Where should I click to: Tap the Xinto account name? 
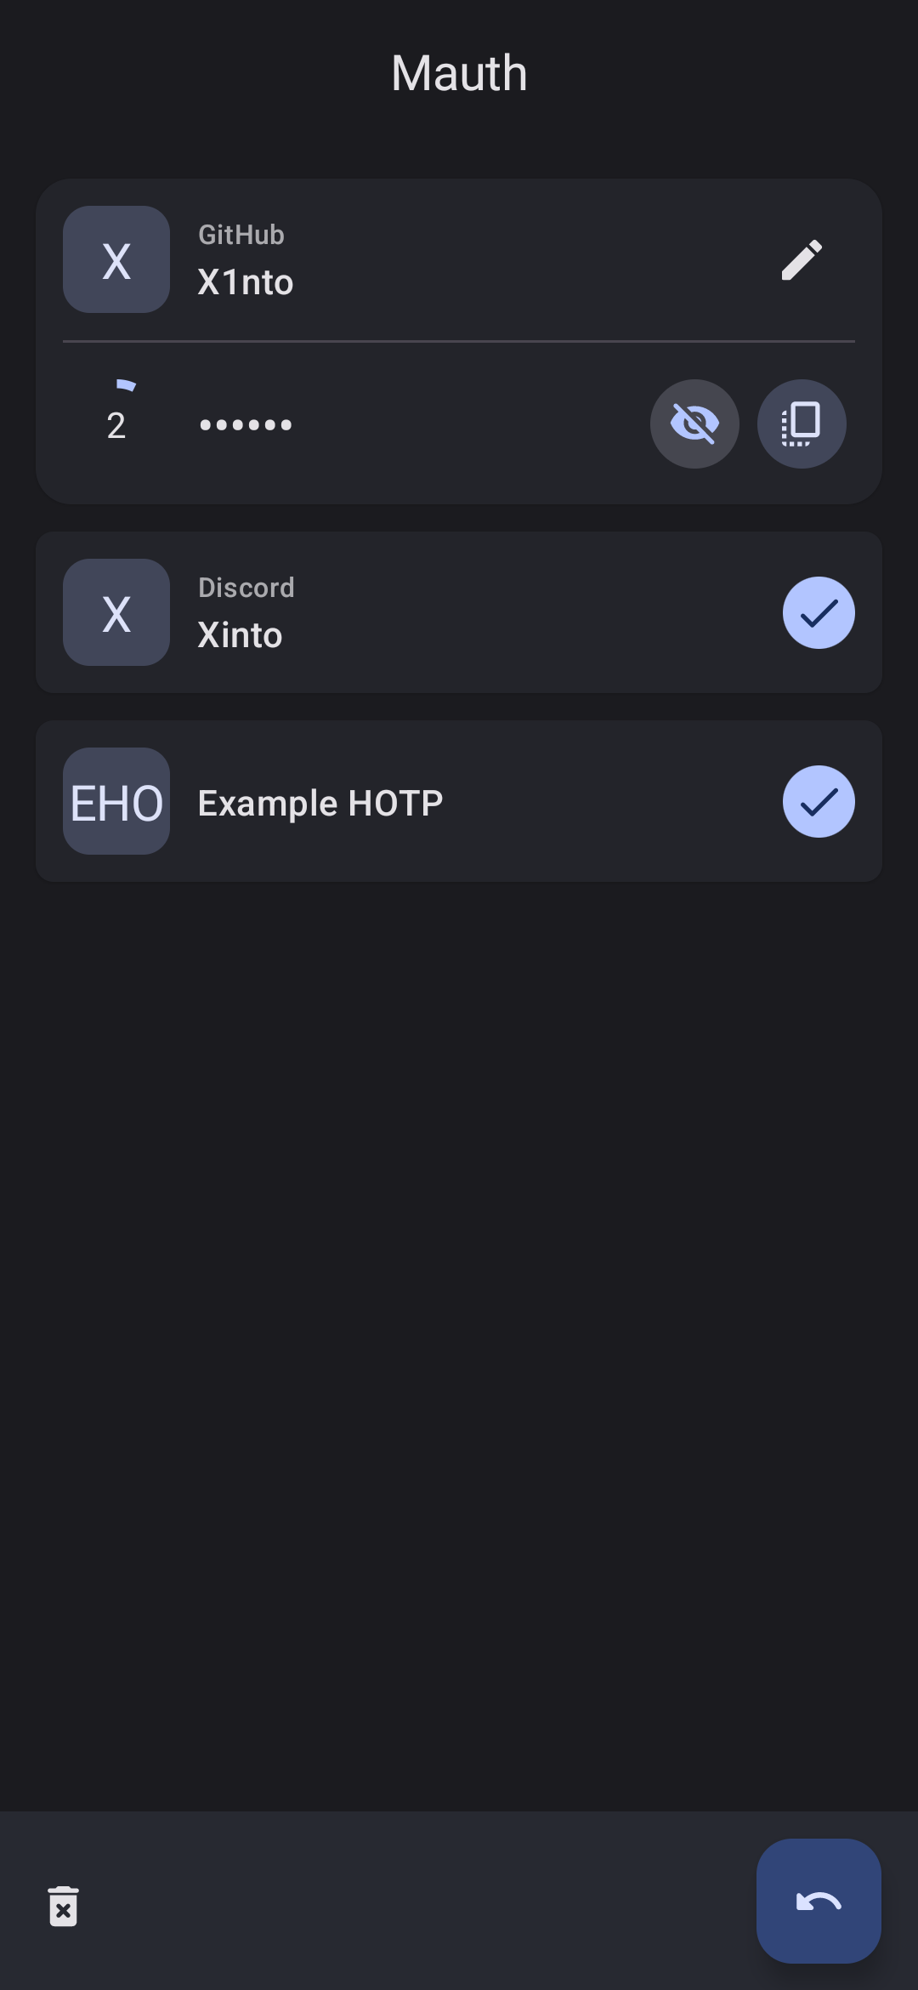tap(240, 635)
